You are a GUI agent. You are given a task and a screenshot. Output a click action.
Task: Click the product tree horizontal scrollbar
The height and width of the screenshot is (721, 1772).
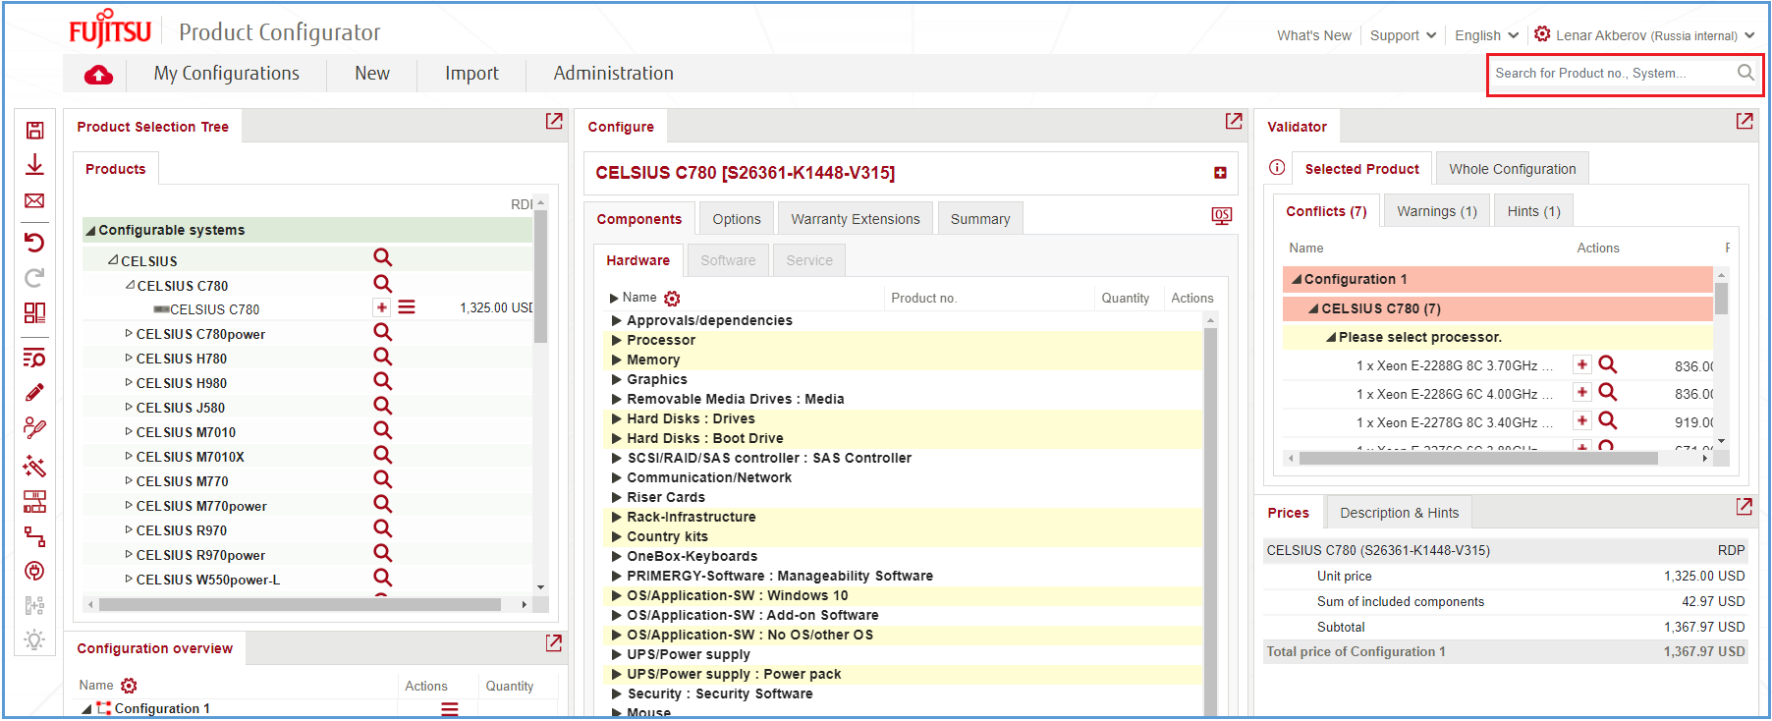coord(301,605)
